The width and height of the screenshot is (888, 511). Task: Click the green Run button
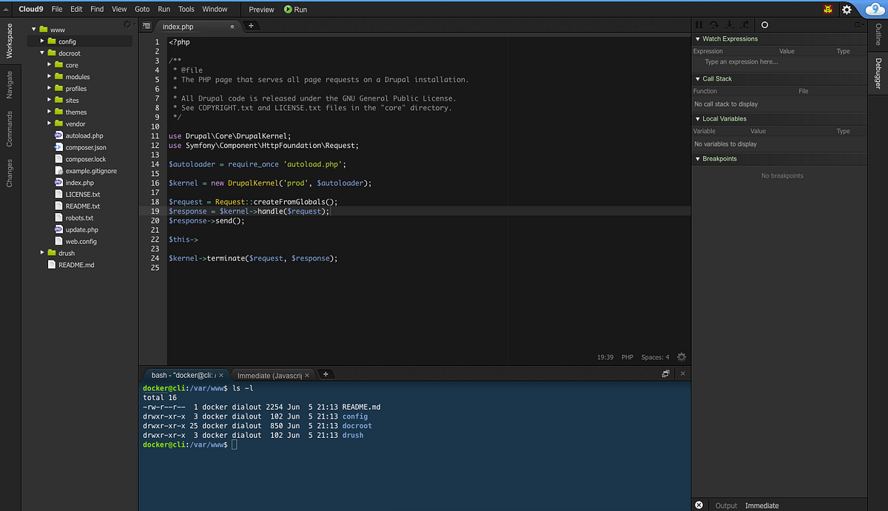tap(295, 9)
